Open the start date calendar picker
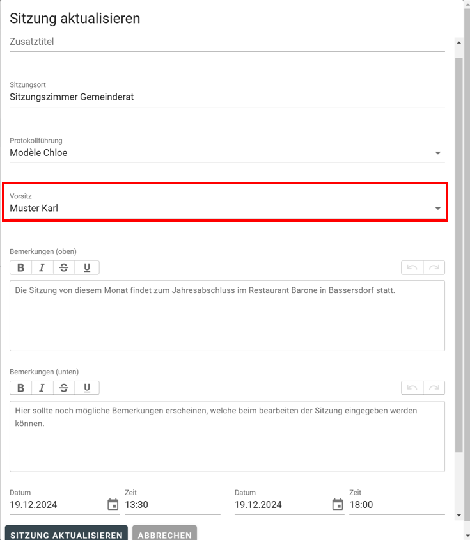This screenshot has width=470, height=540. [113, 504]
